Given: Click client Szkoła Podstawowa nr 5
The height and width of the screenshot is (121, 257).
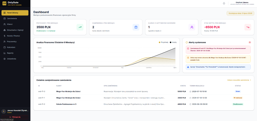Looking at the screenshot, I should [x=66, y=104].
